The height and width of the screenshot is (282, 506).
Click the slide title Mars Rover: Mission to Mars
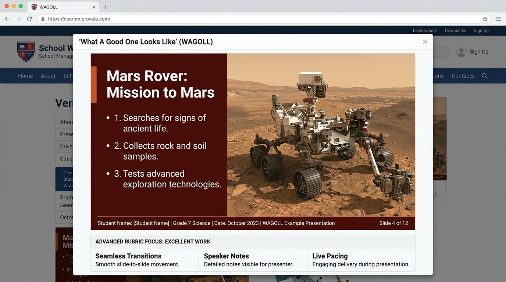[160, 84]
